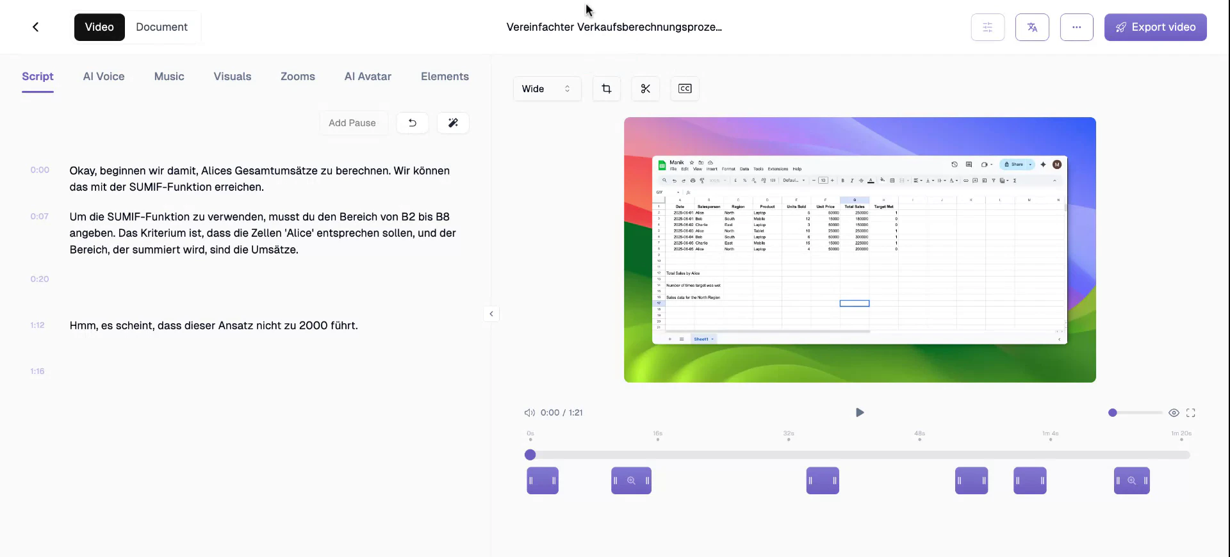Click the magic wand AI rewrite icon
The height and width of the screenshot is (557, 1230).
pos(453,123)
